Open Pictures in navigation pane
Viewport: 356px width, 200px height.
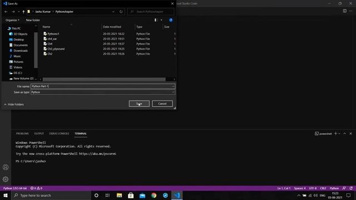pos(16,62)
